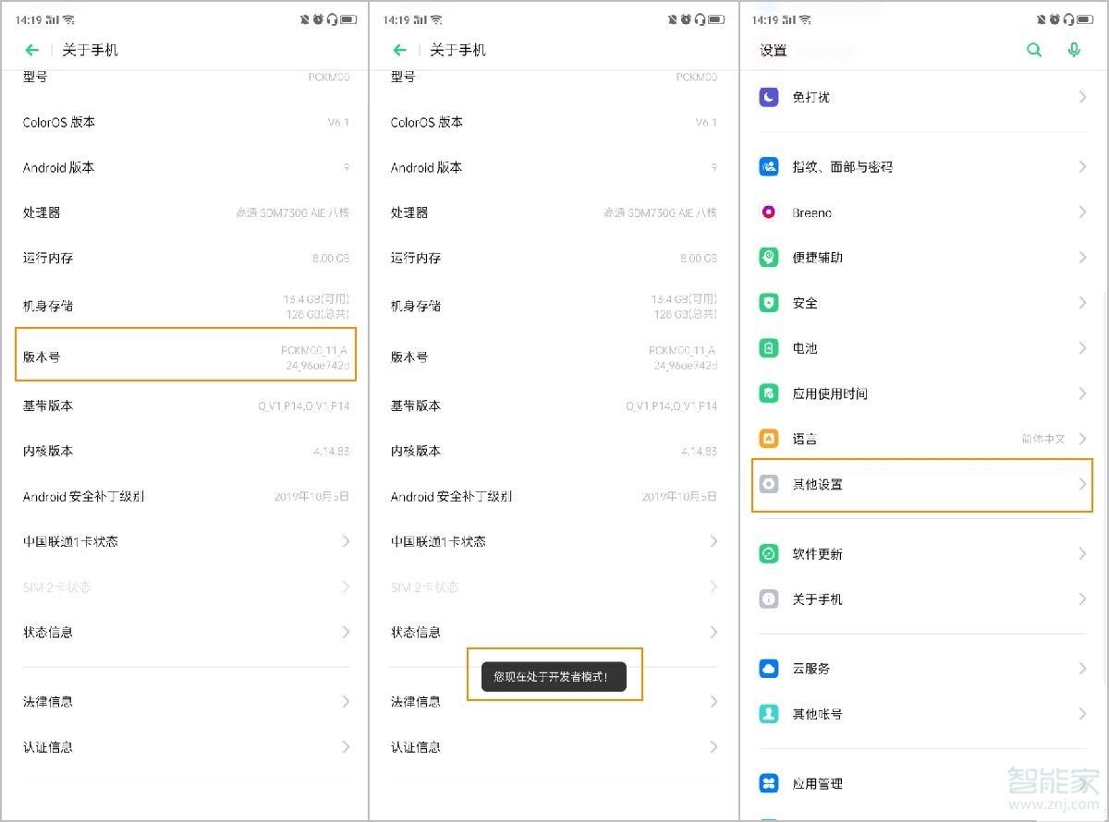Tap the 应用使用时间 screen time icon
This screenshot has height=822, width=1109.
(x=769, y=393)
